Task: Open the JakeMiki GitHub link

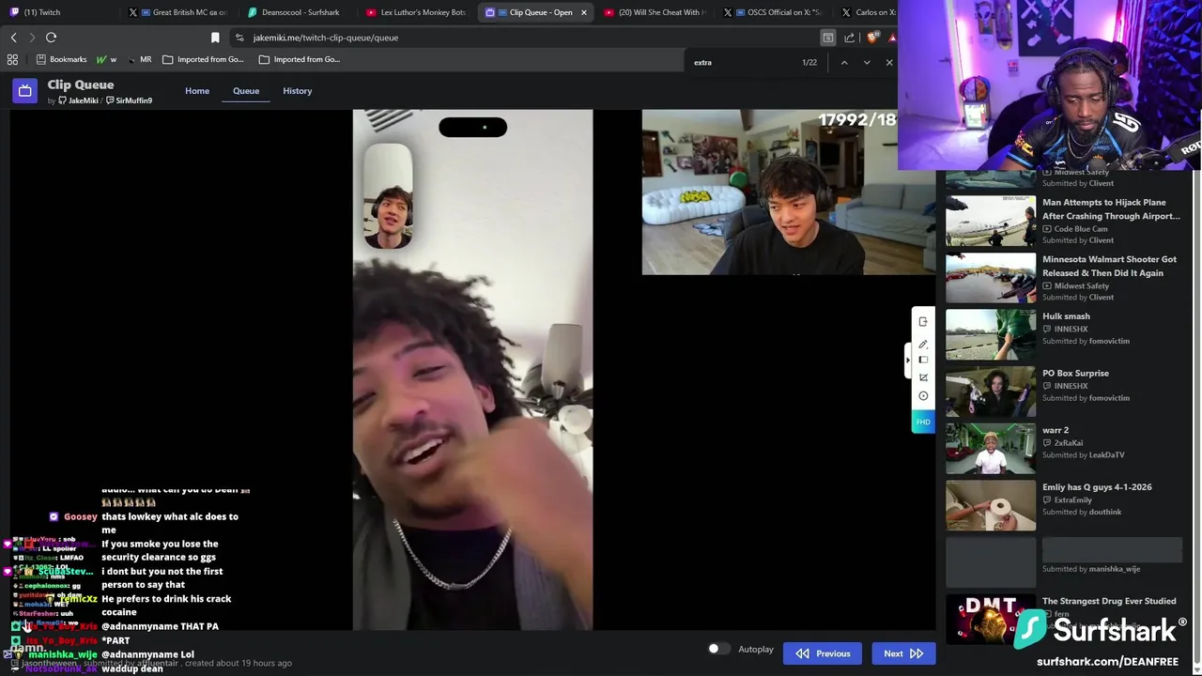Action: click(78, 100)
